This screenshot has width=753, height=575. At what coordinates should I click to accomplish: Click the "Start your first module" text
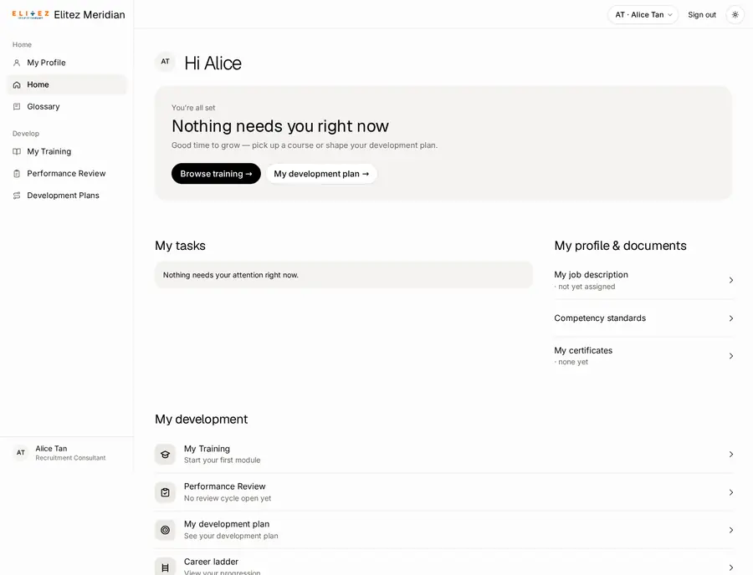pyautogui.click(x=222, y=461)
